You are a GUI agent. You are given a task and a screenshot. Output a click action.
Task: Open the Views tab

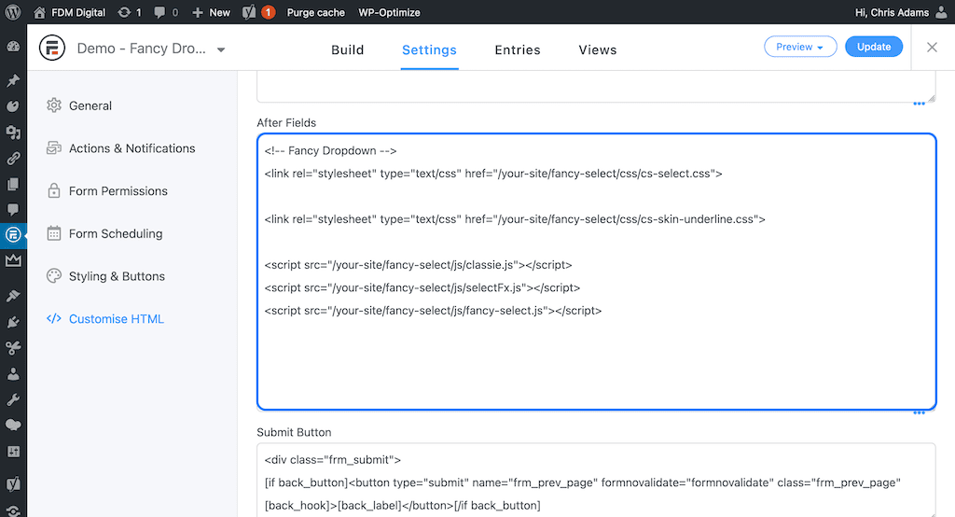597,49
